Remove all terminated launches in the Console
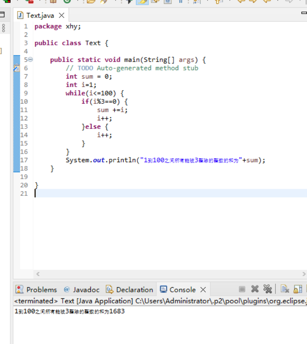This screenshot has height=344, width=307. (x=267, y=289)
